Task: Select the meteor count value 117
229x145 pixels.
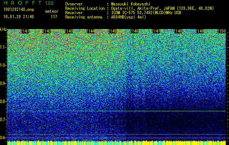Action: [x=54, y=17]
